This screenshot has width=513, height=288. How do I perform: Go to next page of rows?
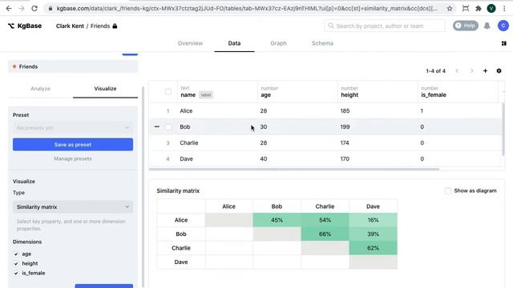coord(471,71)
